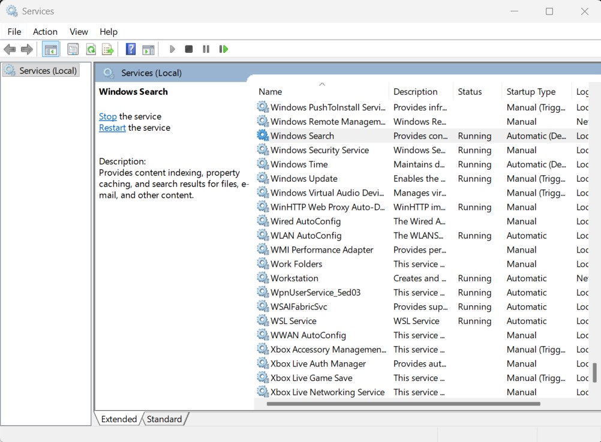Select Xbox Live Networking Service row

click(x=422, y=392)
